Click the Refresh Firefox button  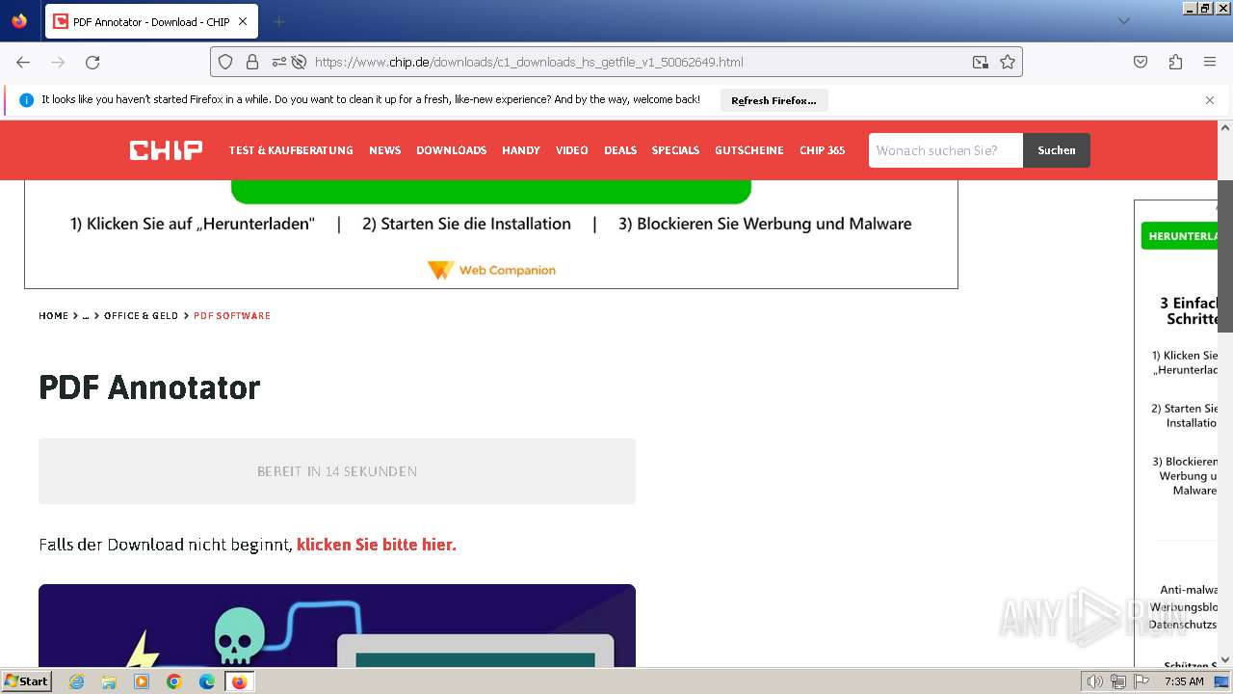(774, 100)
